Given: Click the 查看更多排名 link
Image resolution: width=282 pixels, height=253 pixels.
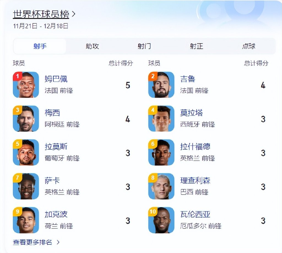Looking at the screenshot, I should (x=32, y=242).
